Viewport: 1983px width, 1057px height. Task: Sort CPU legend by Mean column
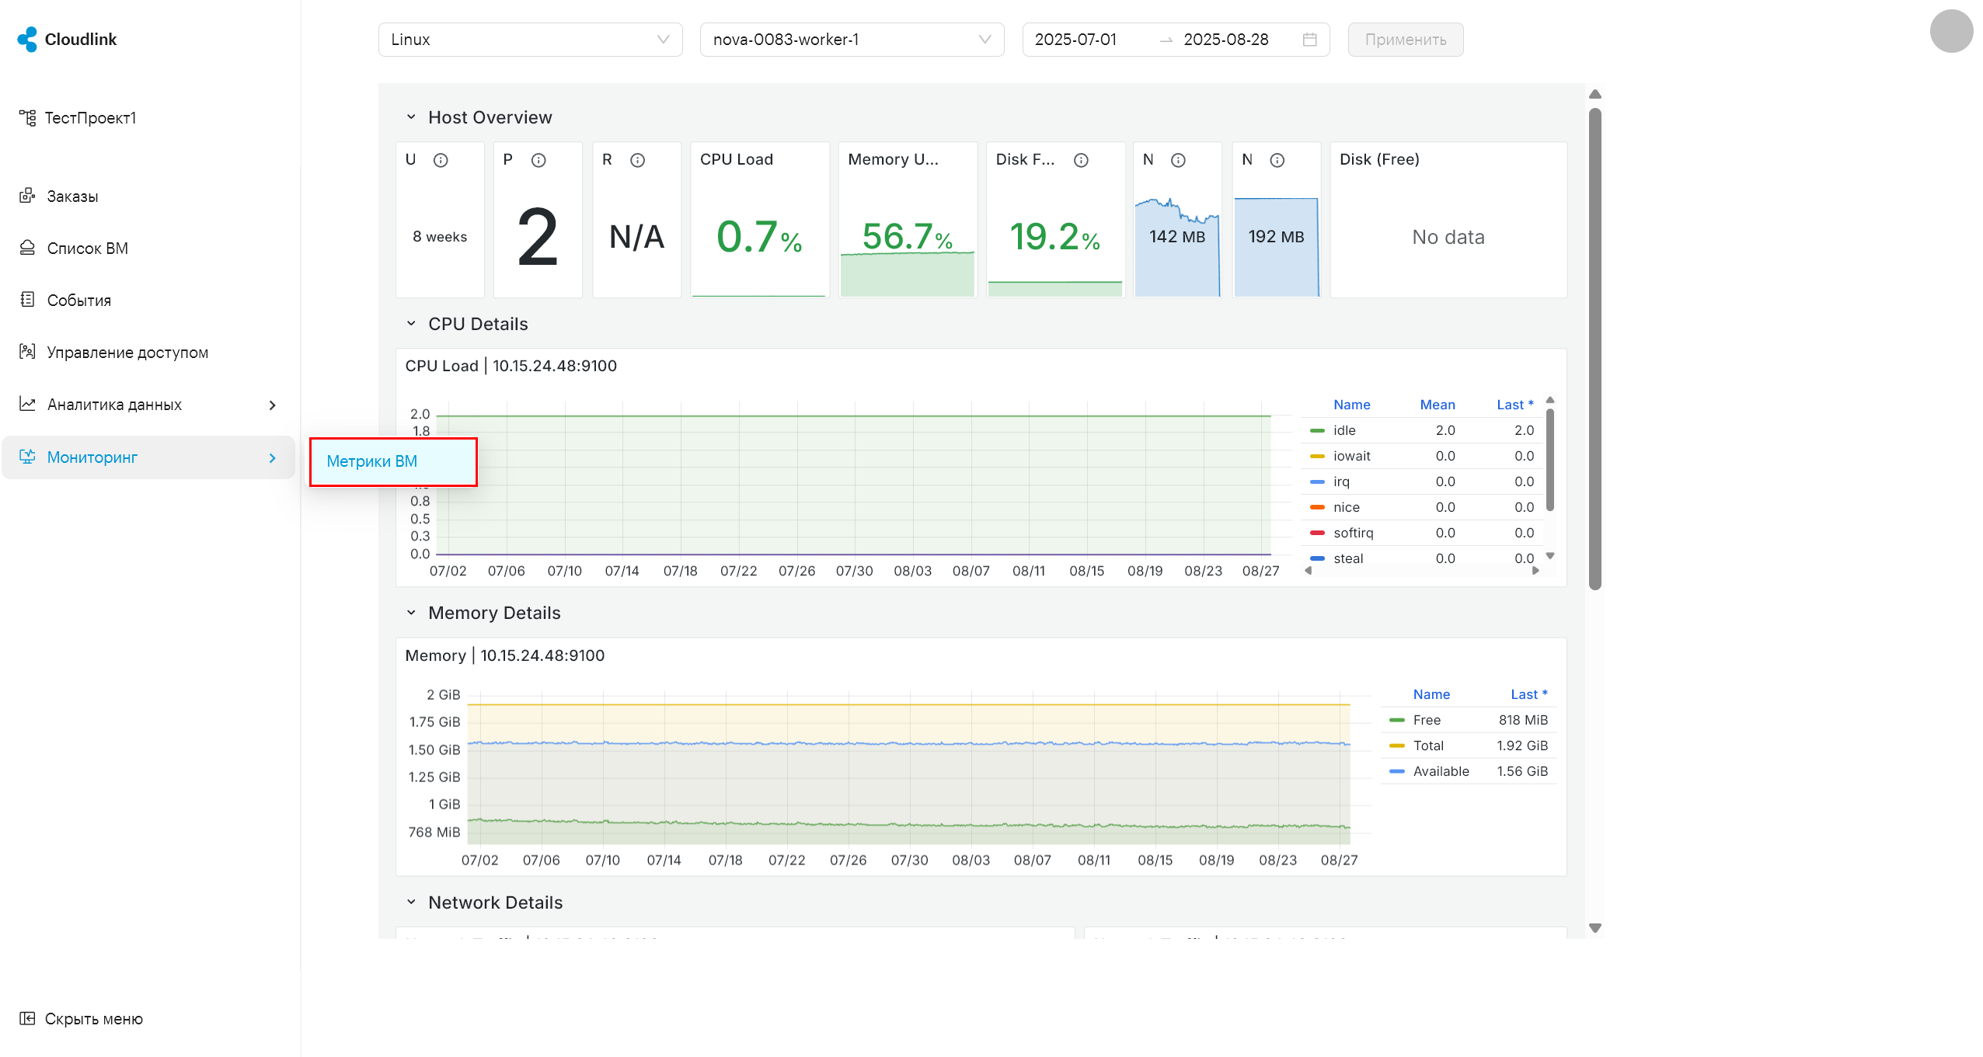(x=1437, y=405)
